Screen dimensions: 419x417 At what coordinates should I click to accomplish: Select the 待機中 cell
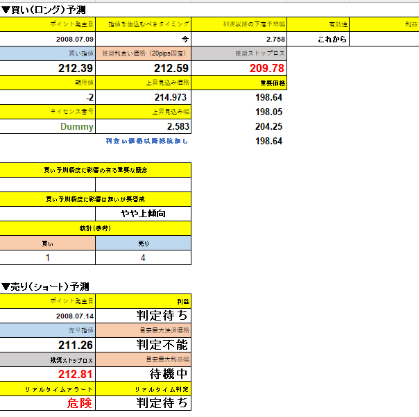143,374
